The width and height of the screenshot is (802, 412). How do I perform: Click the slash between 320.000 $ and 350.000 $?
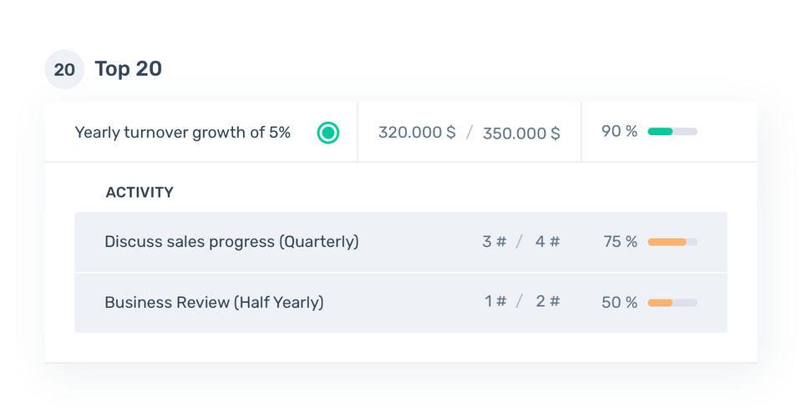click(470, 133)
